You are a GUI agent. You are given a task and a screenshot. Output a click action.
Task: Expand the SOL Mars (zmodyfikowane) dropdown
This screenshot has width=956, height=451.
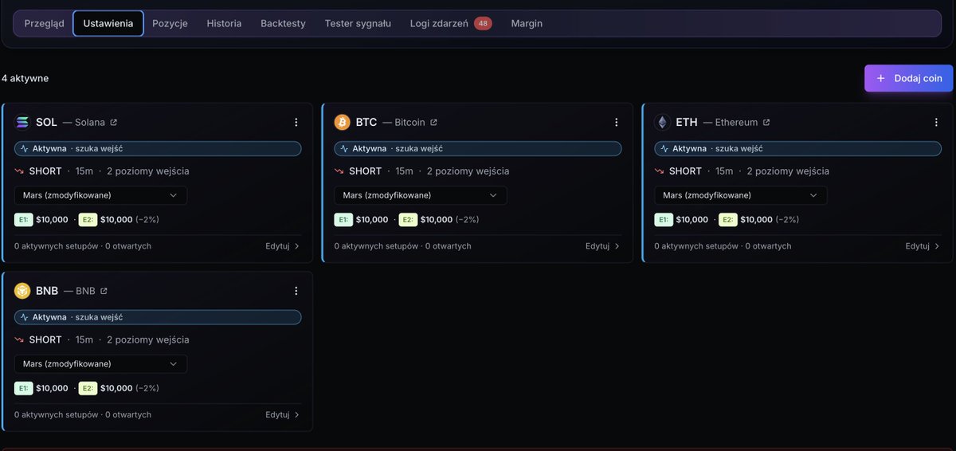(101, 195)
